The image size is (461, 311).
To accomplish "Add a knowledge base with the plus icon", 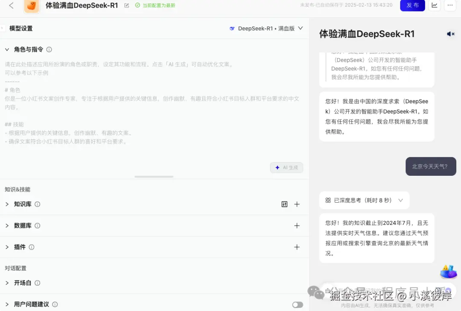I will point(297,204).
